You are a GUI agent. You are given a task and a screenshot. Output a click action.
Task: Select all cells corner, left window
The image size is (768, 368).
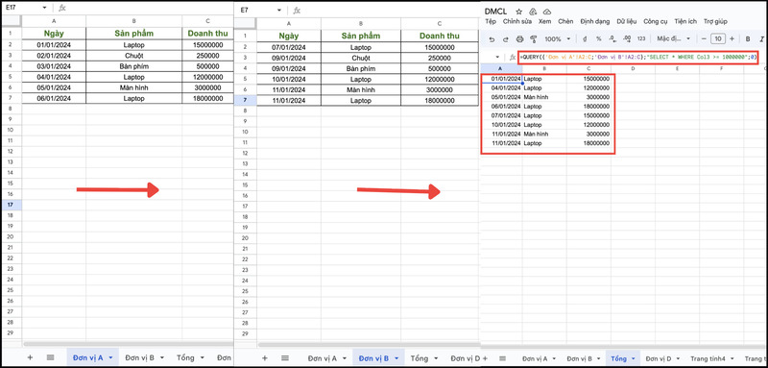(12, 20)
